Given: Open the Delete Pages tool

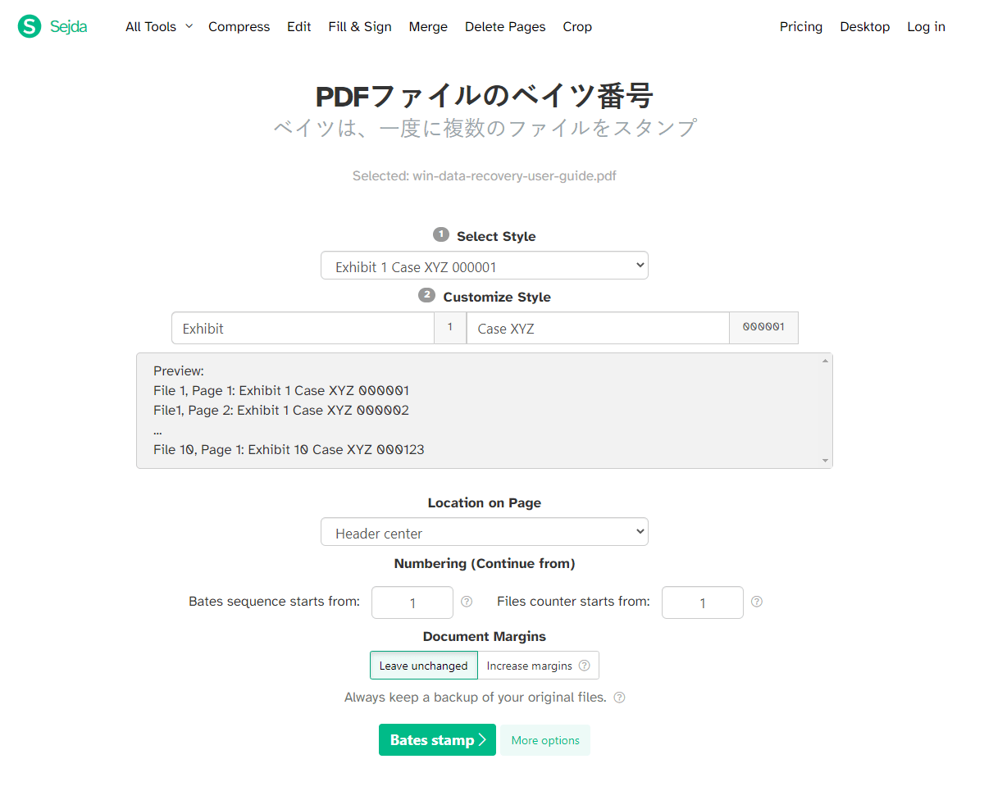Looking at the screenshot, I should tap(505, 26).
